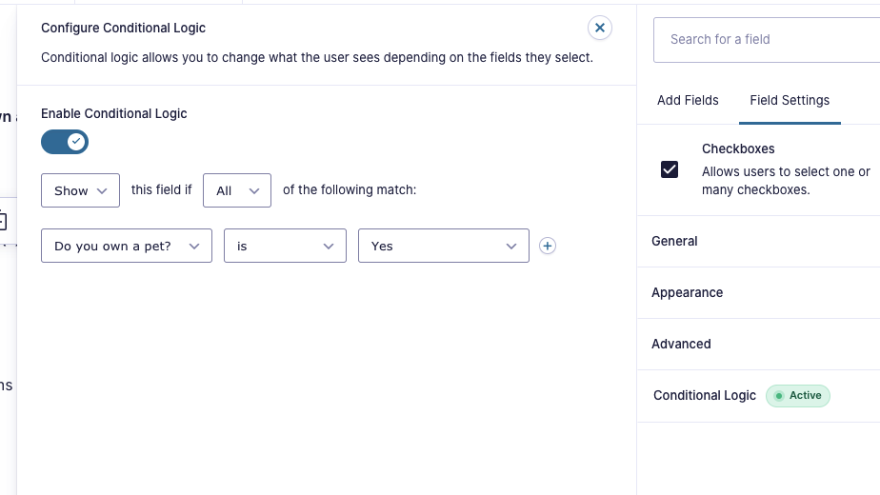Click the plus icon to add rule
The image size is (880, 495).
(548, 246)
